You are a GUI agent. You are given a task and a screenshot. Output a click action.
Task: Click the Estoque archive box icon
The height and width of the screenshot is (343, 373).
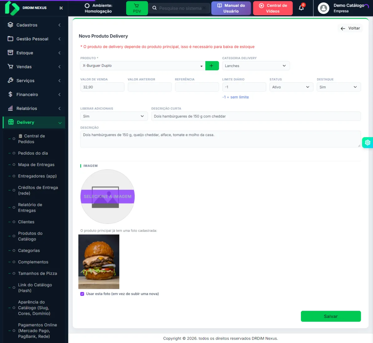(x=11, y=52)
